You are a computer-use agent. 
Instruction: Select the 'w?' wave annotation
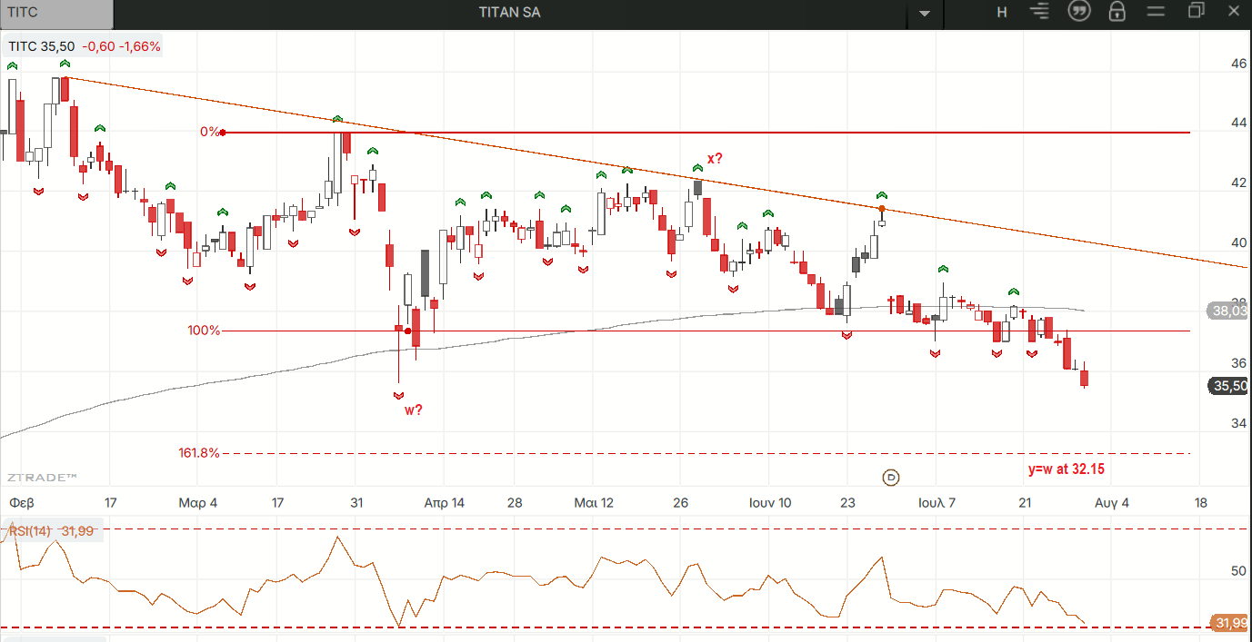point(414,410)
